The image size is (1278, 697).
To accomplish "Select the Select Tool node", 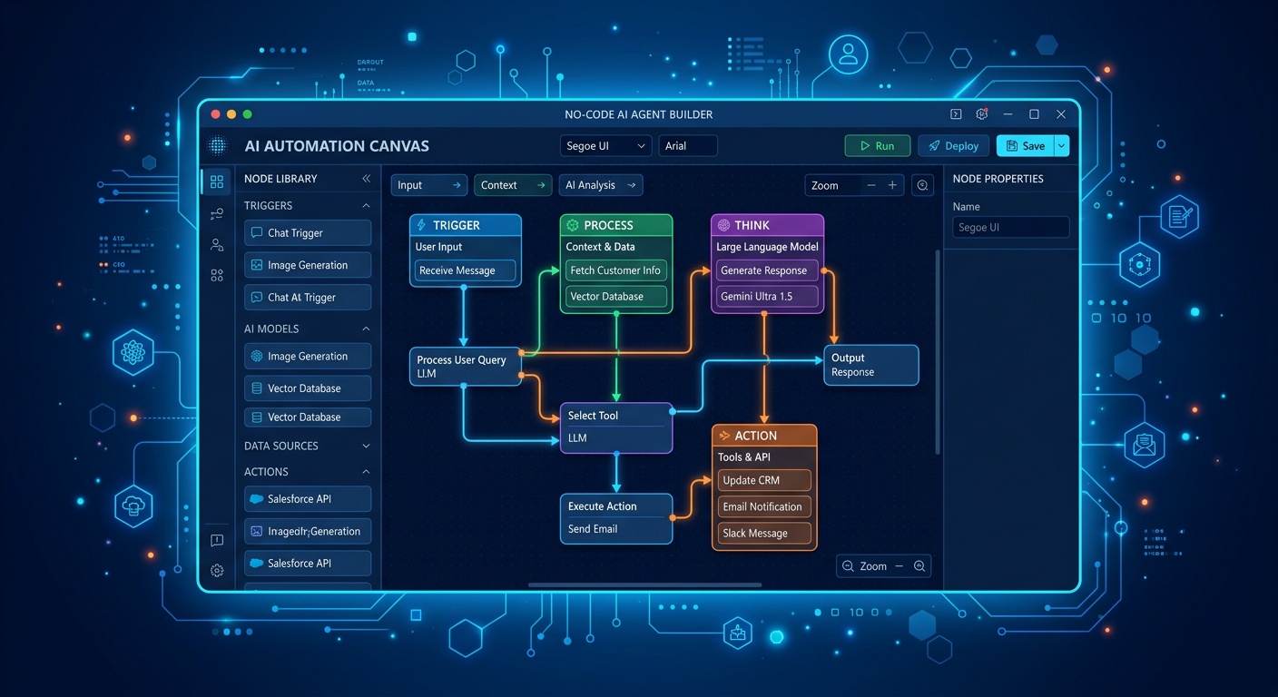I will pyautogui.click(x=616, y=427).
